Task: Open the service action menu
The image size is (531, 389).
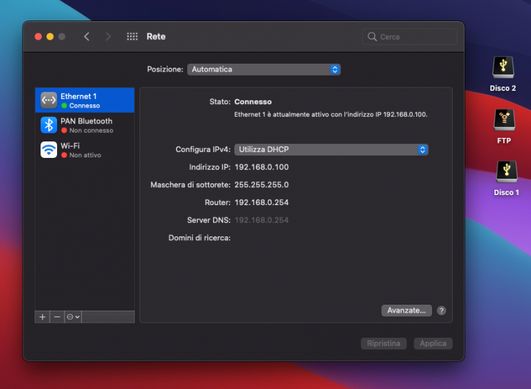Action: (73, 317)
